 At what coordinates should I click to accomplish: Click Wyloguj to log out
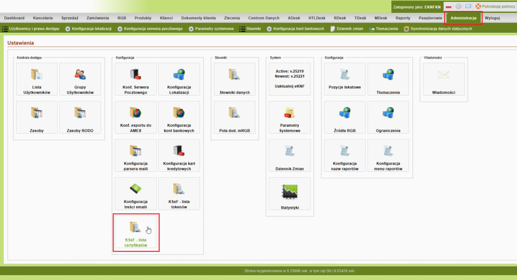492,18
